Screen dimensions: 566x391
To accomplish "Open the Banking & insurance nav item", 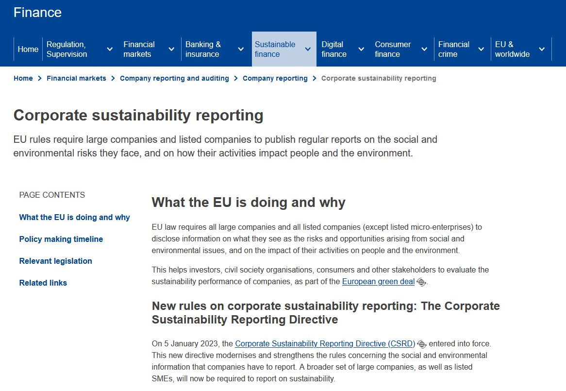I will pyautogui.click(x=203, y=49).
